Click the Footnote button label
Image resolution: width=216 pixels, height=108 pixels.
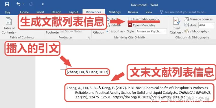point(52,32)
